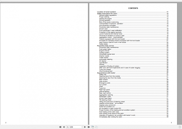Click 'Emergency exits' entry

pos(105,83)
